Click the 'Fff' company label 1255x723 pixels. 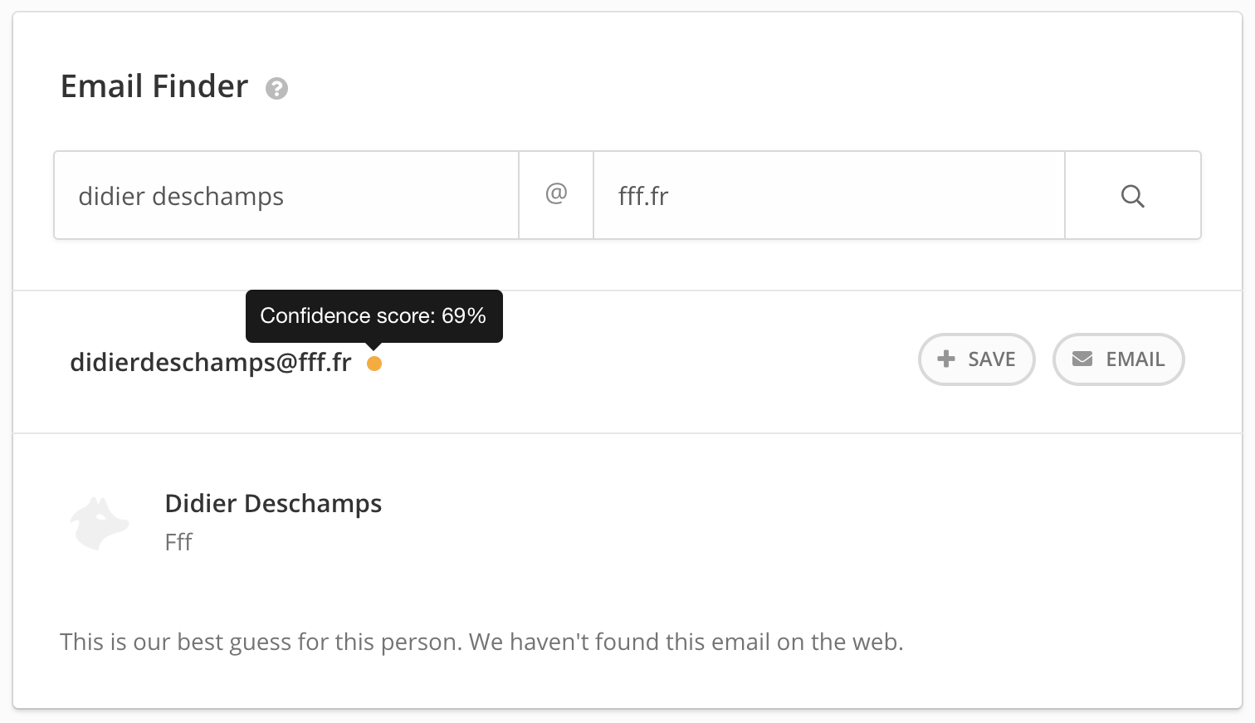point(178,542)
